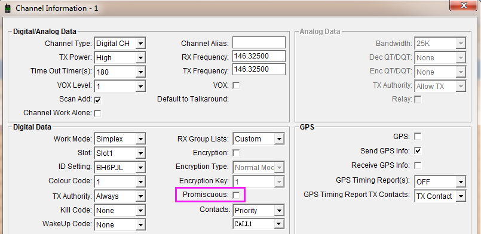Click the disabled Enc QT/DQT dropdown
This screenshot has height=234, width=481.
(440, 72)
